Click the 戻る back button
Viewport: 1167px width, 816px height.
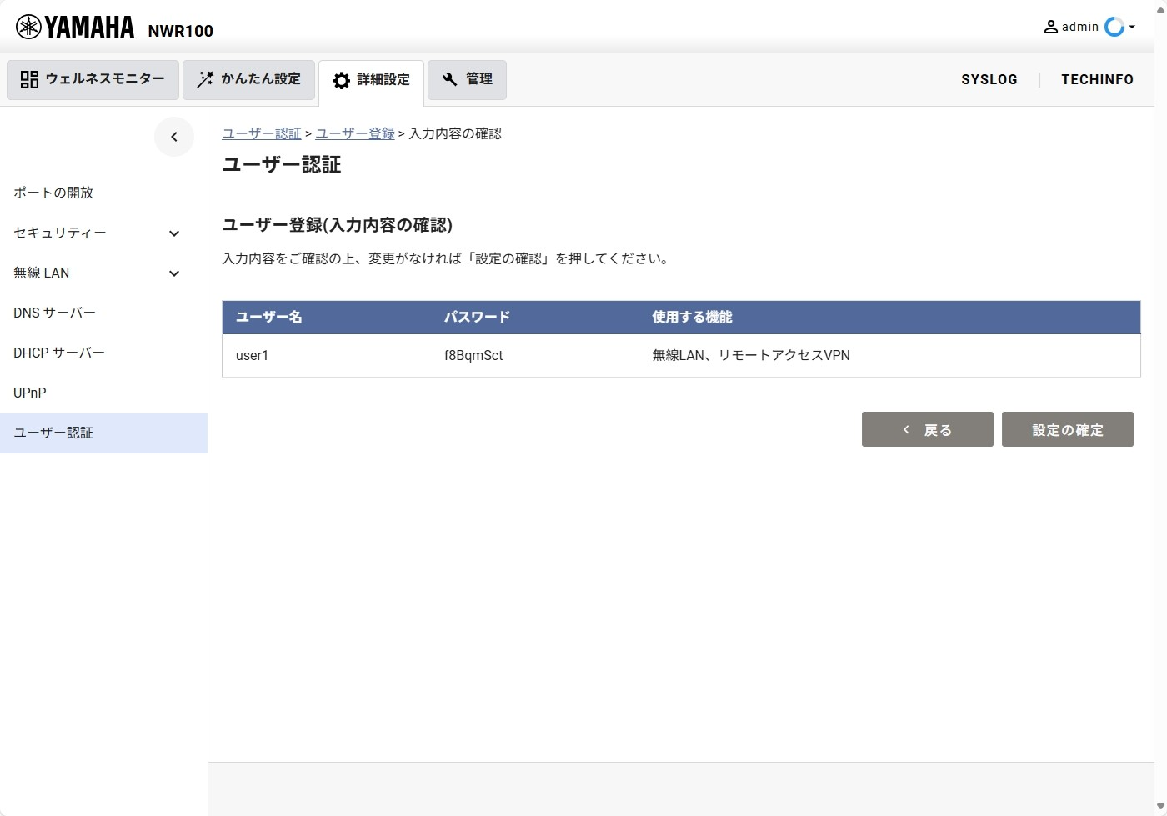[927, 430]
